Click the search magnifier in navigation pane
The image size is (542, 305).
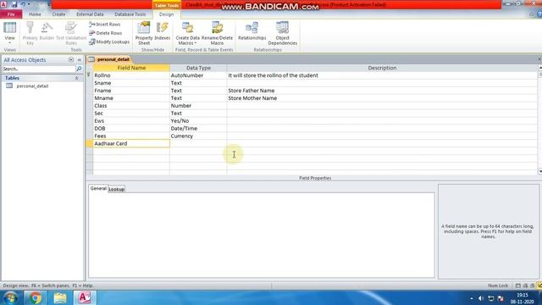(79, 69)
